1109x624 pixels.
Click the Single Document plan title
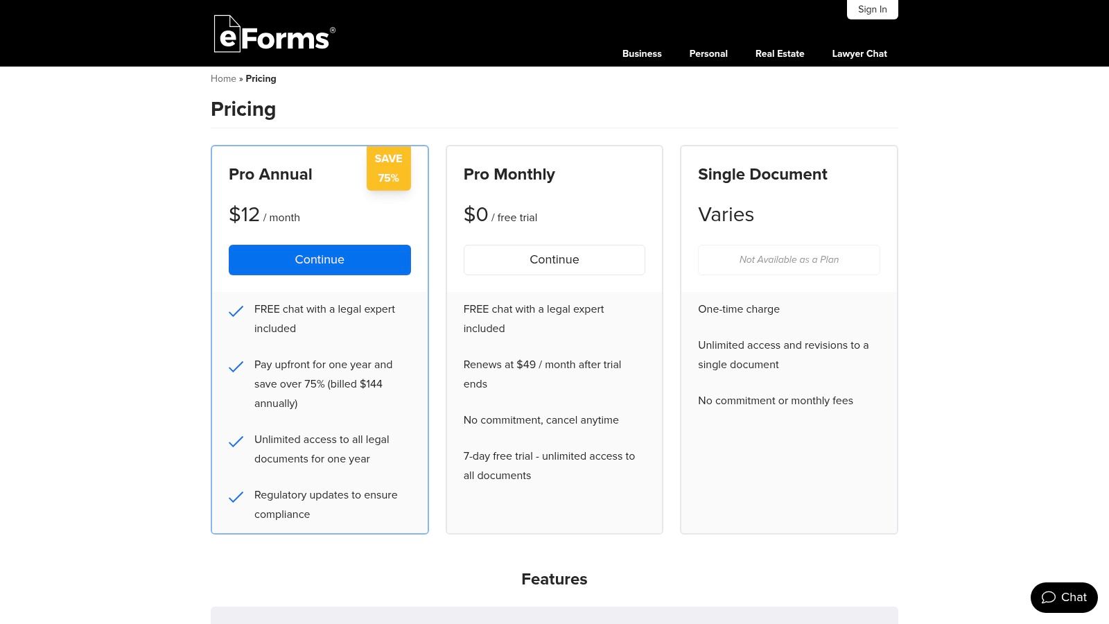click(x=762, y=174)
